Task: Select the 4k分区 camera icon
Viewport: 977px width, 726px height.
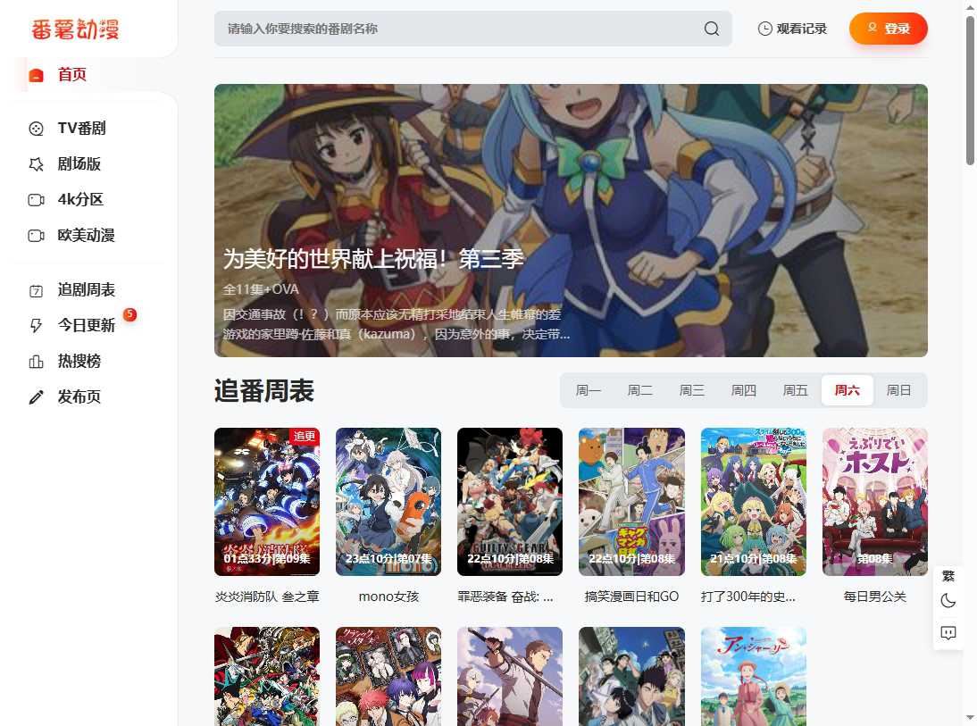Action: (36, 200)
